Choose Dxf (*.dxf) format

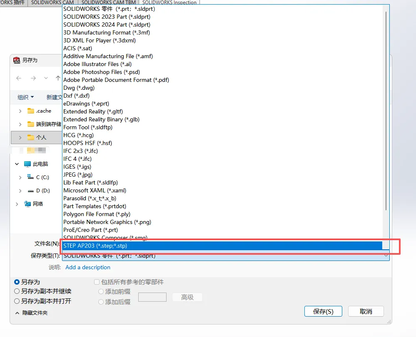(223, 96)
